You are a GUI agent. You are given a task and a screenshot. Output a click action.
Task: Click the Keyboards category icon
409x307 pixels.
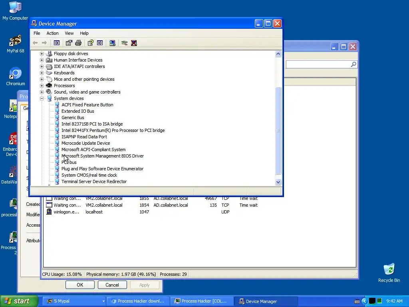(49, 73)
